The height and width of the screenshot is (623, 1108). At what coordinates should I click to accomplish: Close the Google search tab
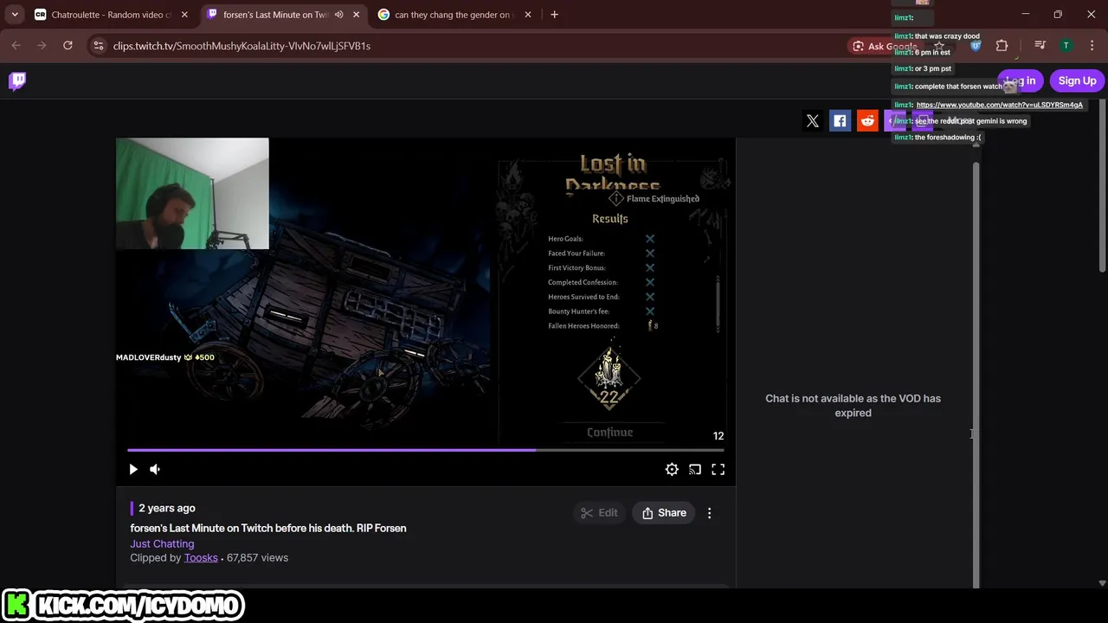coord(528,15)
